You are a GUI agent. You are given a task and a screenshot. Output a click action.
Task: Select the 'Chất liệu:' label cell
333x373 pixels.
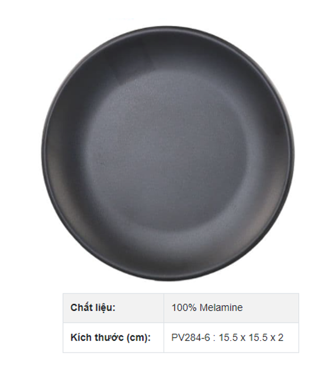(113, 308)
